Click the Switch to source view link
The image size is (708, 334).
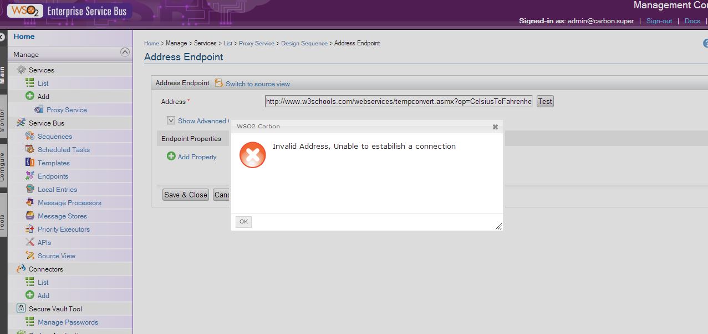258,84
